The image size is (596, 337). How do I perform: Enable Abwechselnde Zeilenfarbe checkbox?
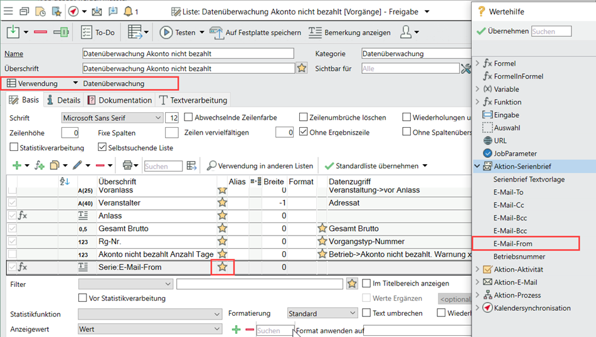click(x=189, y=117)
